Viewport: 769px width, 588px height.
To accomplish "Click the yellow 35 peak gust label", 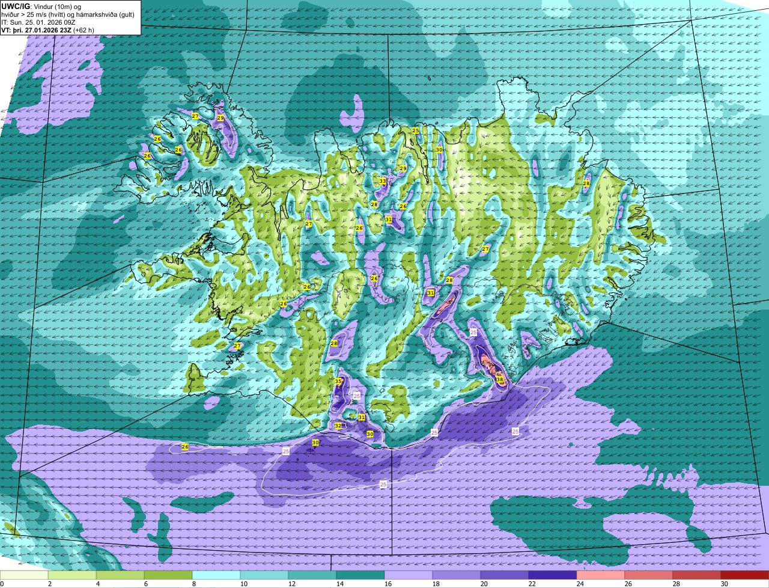I will [338, 382].
